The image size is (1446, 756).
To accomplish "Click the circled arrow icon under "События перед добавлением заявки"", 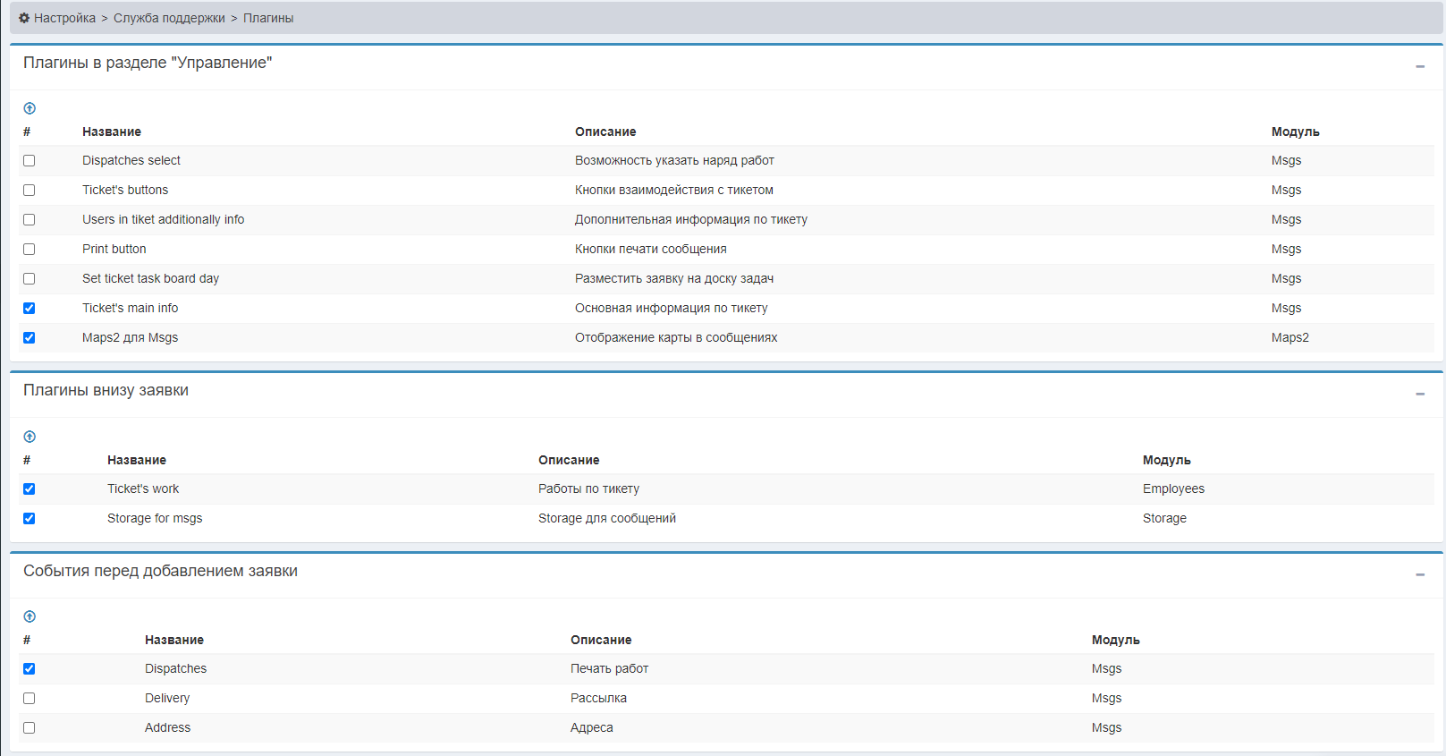I will 30,616.
